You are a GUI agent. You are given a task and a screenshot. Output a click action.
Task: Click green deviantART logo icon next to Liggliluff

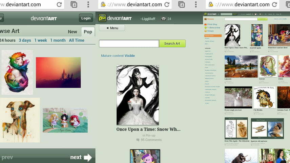pyautogui.click(x=102, y=18)
